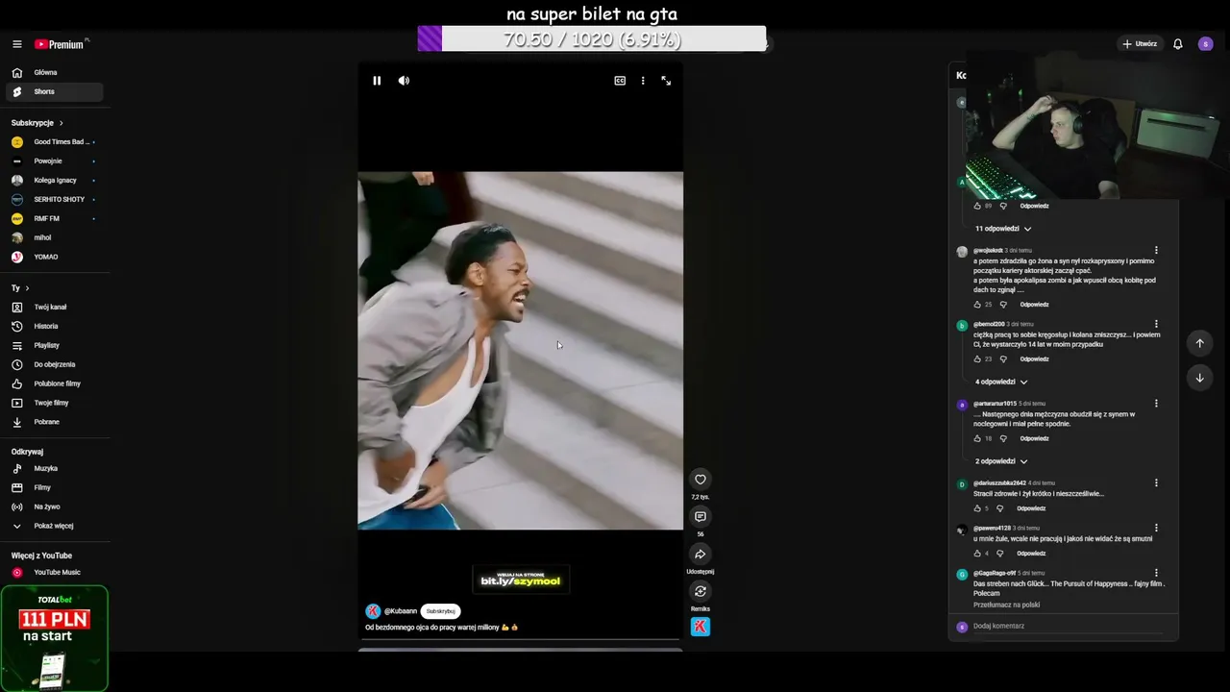Open options menu for @arturartur1015 comment
Image resolution: width=1230 pixels, height=692 pixels.
pos(1156,404)
